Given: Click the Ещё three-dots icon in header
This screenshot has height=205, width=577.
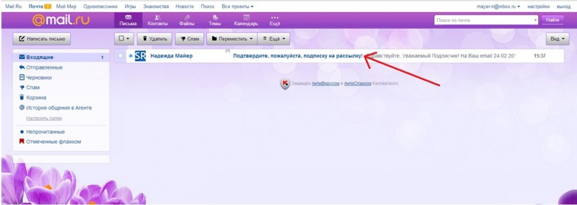Looking at the screenshot, I should coord(274,17).
